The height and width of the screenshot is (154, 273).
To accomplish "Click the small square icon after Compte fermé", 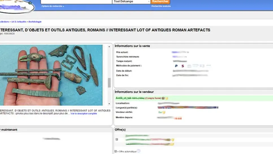I will pyautogui.click(x=163, y=98).
